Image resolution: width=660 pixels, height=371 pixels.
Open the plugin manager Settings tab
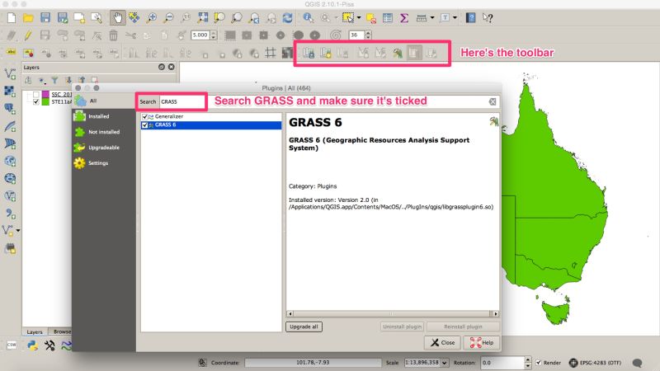[104, 162]
